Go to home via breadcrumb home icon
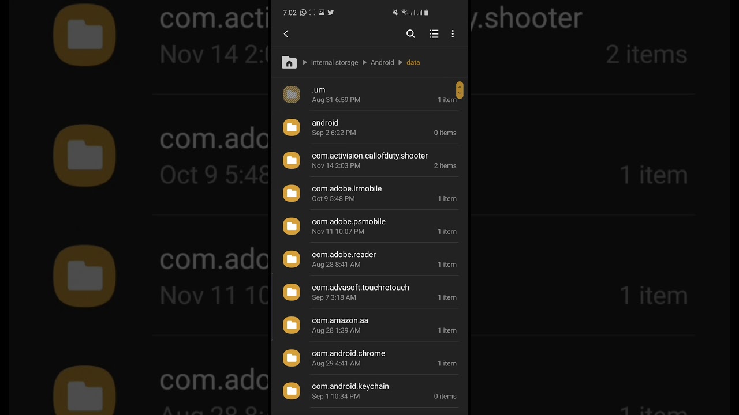The width and height of the screenshot is (739, 415). click(289, 62)
